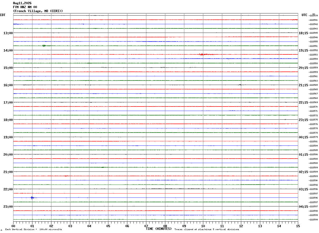
Task: Select the 13:00 CDT time label
Action: 8,33
